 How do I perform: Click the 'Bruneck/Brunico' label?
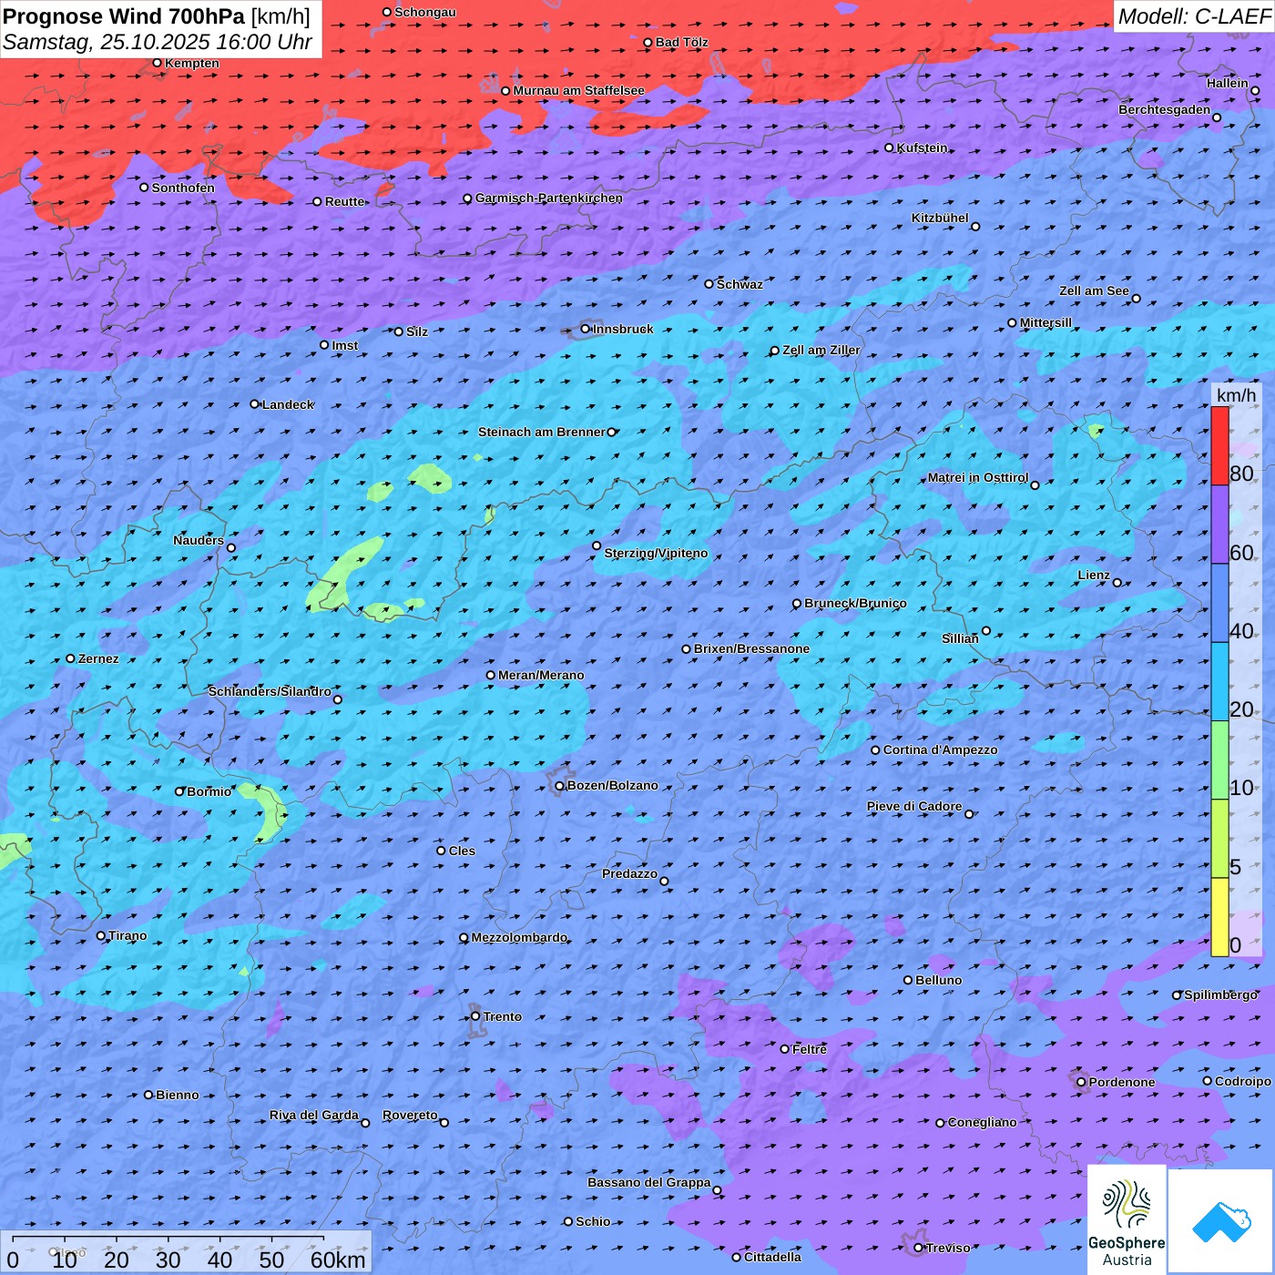click(855, 603)
